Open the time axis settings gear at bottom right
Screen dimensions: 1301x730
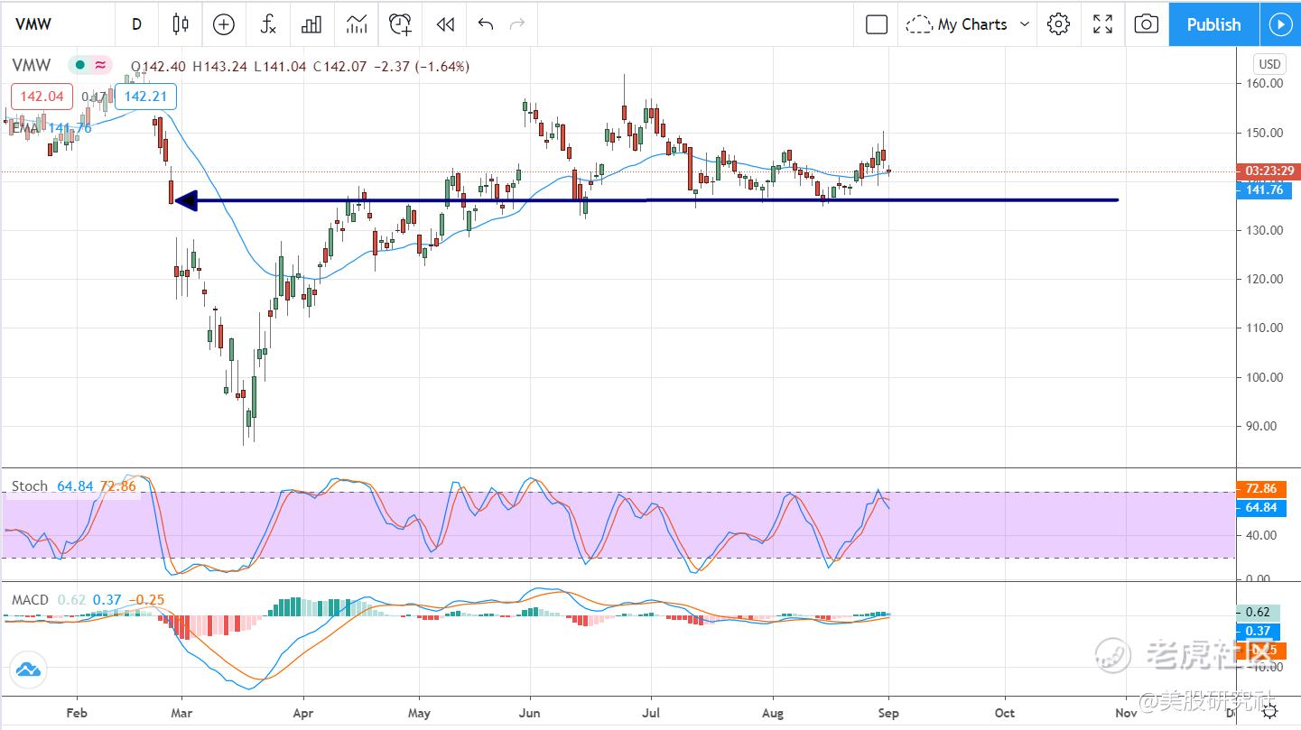point(1269,712)
